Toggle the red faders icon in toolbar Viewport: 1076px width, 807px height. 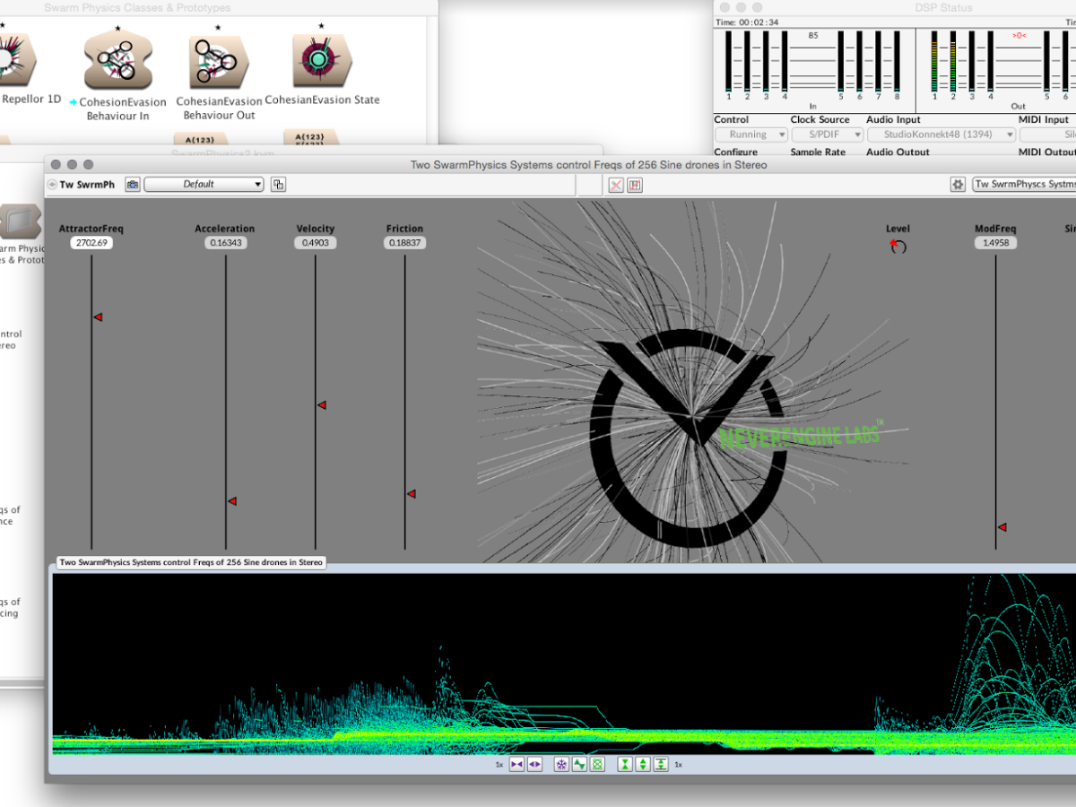coord(635,185)
